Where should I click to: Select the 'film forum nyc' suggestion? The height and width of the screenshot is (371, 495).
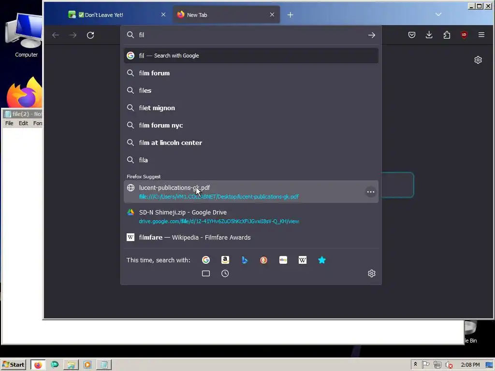coord(251,125)
